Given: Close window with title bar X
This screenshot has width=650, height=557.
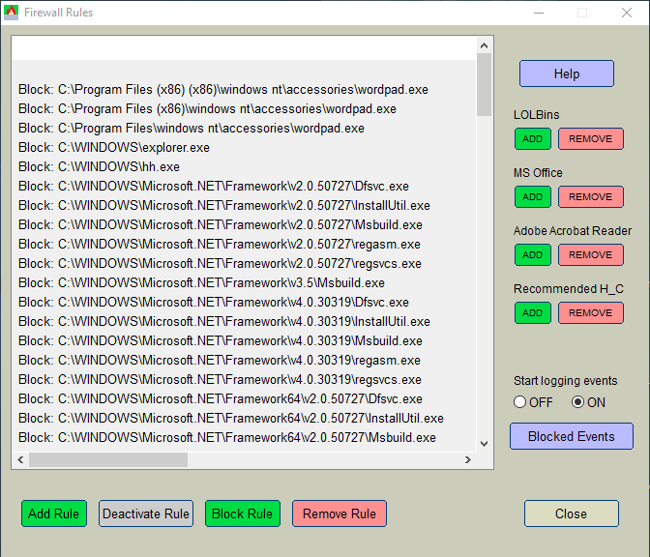Looking at the screenshot, I should tap(627, 13).
